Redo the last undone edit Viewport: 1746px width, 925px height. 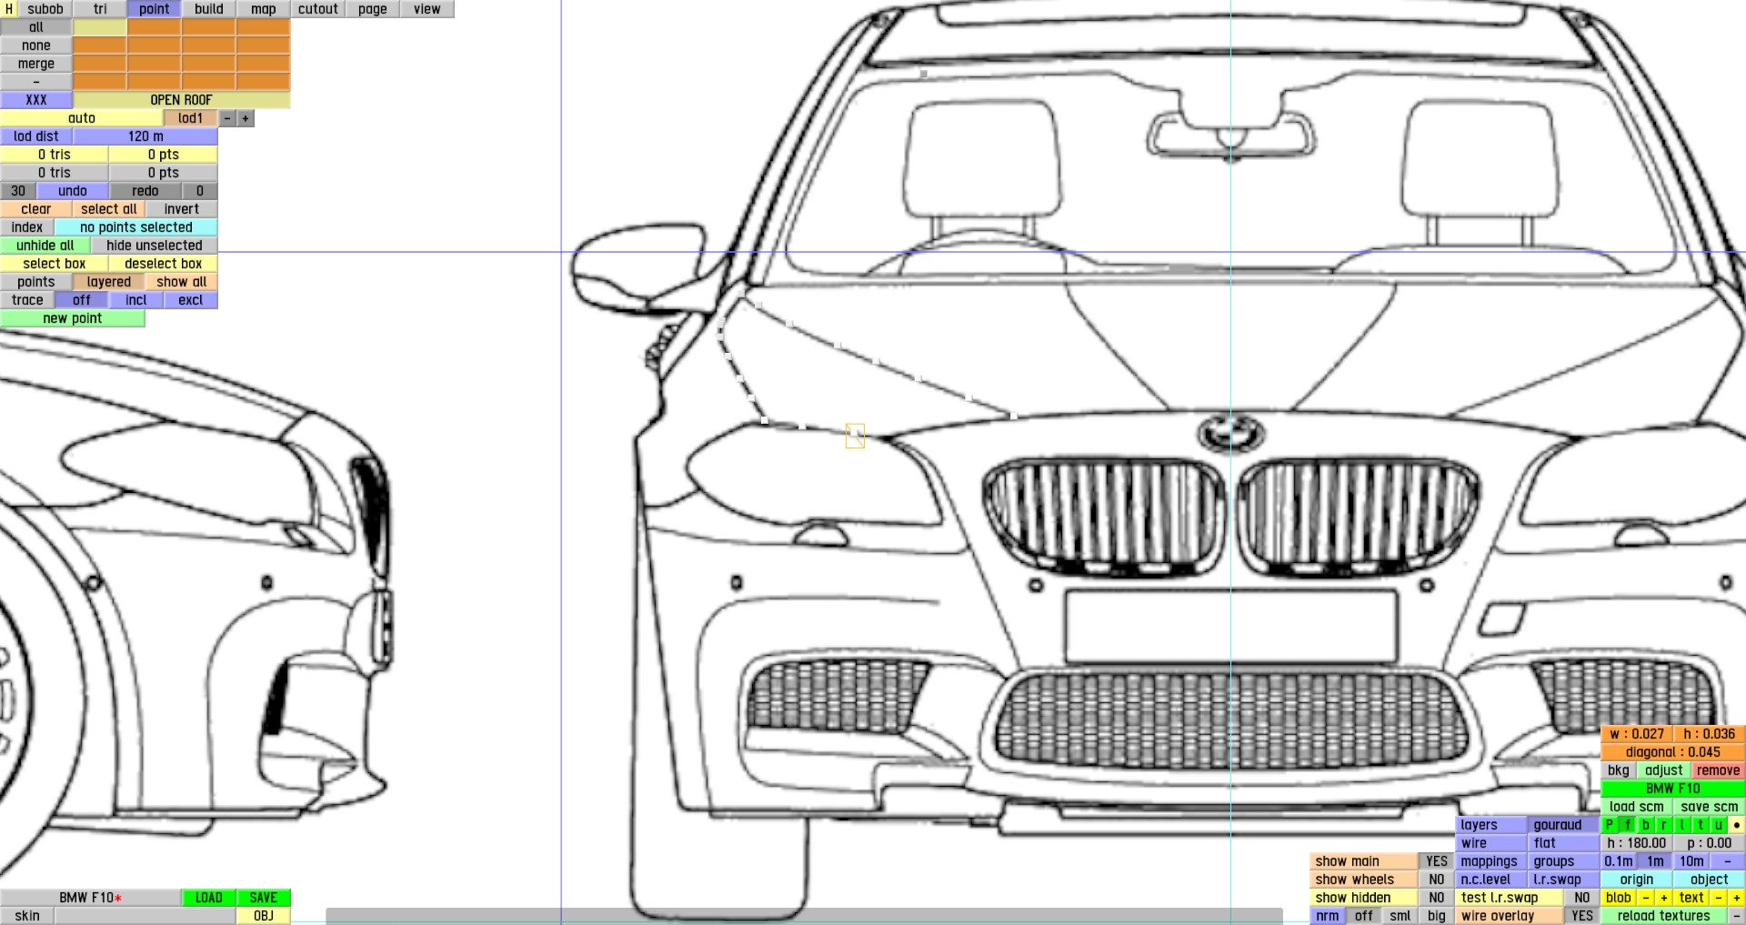point(145,191)
